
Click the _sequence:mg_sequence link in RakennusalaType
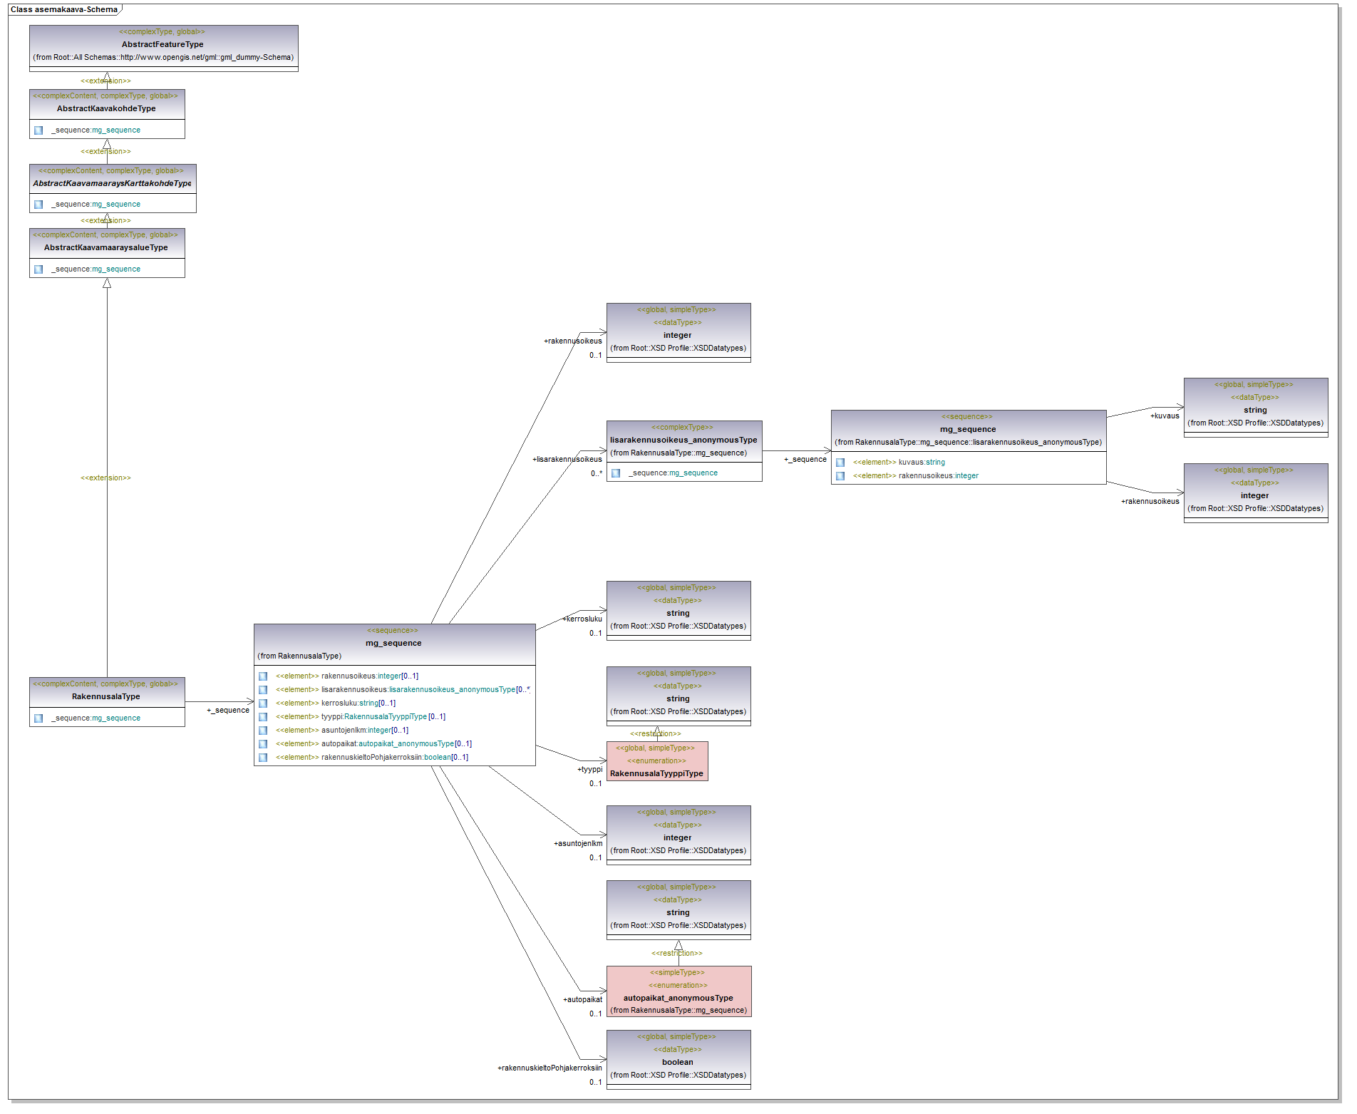click(x=96, y=718)
